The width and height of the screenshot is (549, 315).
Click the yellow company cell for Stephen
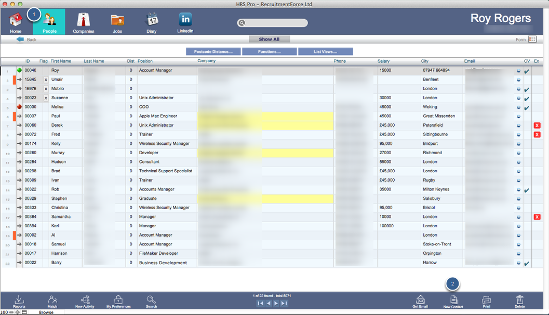tap(265, 198)
